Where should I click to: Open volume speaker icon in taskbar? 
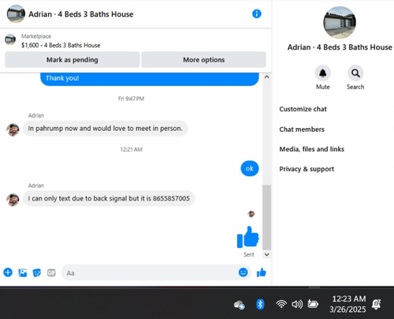point(297,304)
